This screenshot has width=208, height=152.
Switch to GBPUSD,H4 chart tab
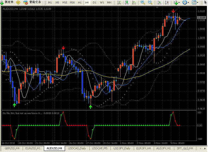[x=12, y=148]
